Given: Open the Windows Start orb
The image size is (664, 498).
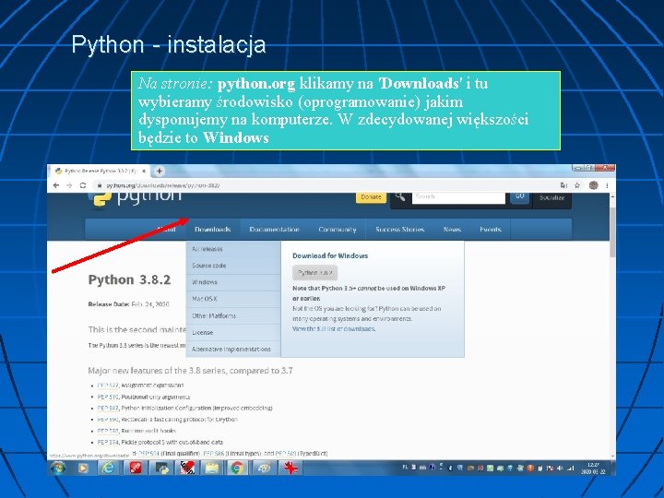Looking at the screenshot, I should tap(58, 468).
